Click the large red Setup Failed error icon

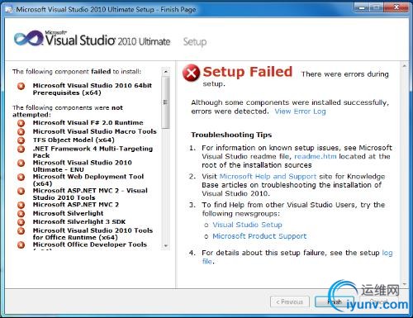pyautogui.click(x=191, y=73)
